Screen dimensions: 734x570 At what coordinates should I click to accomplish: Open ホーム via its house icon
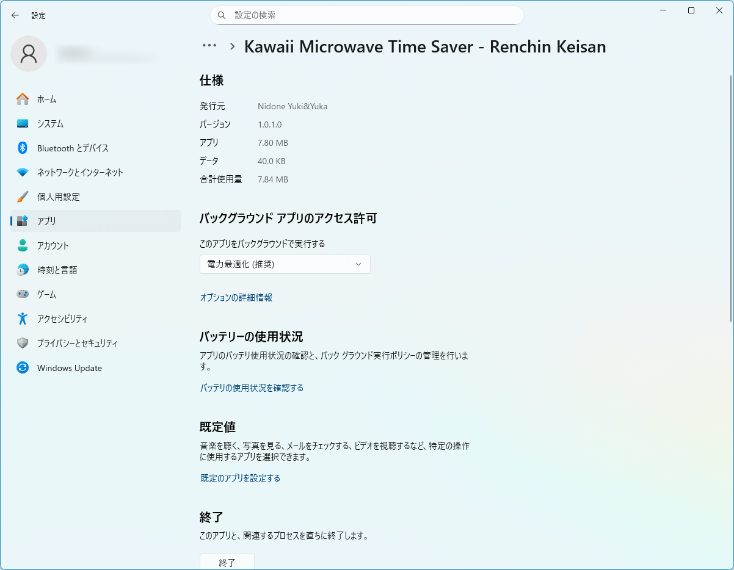tap(23, 99)
